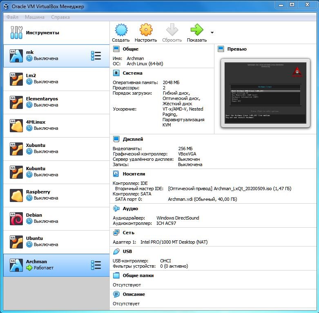Click the Показать green arrow icon
Viewport: 319px width, 313px height.
click(x=197, y=30)
